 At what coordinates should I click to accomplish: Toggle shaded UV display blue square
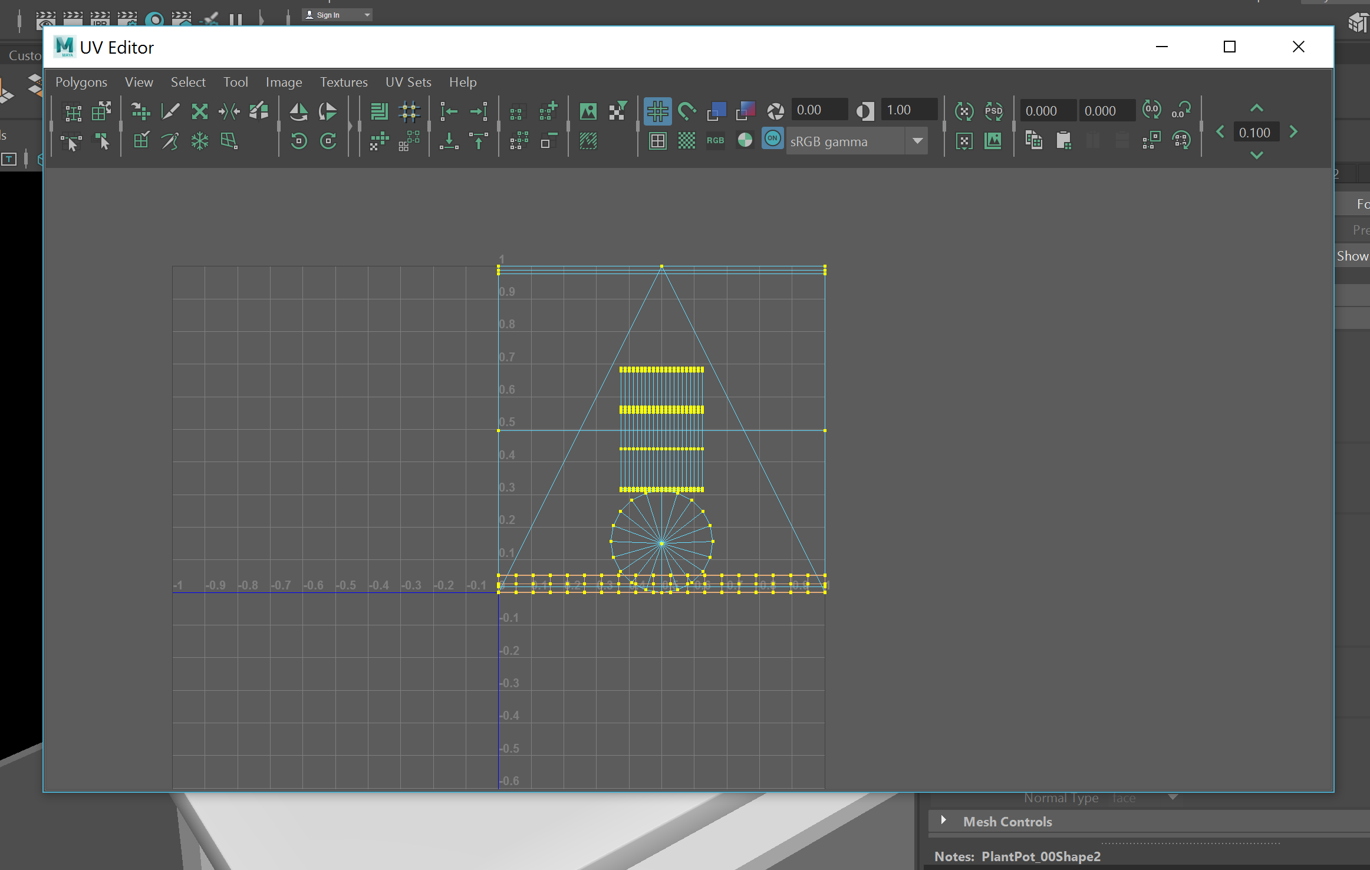[x=716, y=111]
